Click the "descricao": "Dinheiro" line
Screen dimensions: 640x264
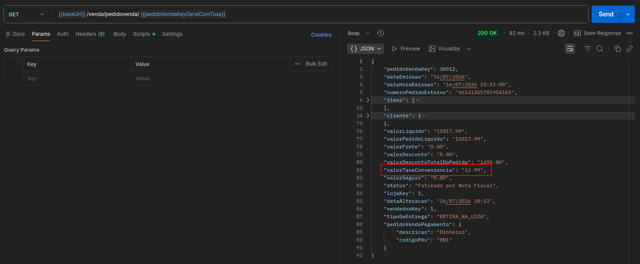(x=433, y=232)
